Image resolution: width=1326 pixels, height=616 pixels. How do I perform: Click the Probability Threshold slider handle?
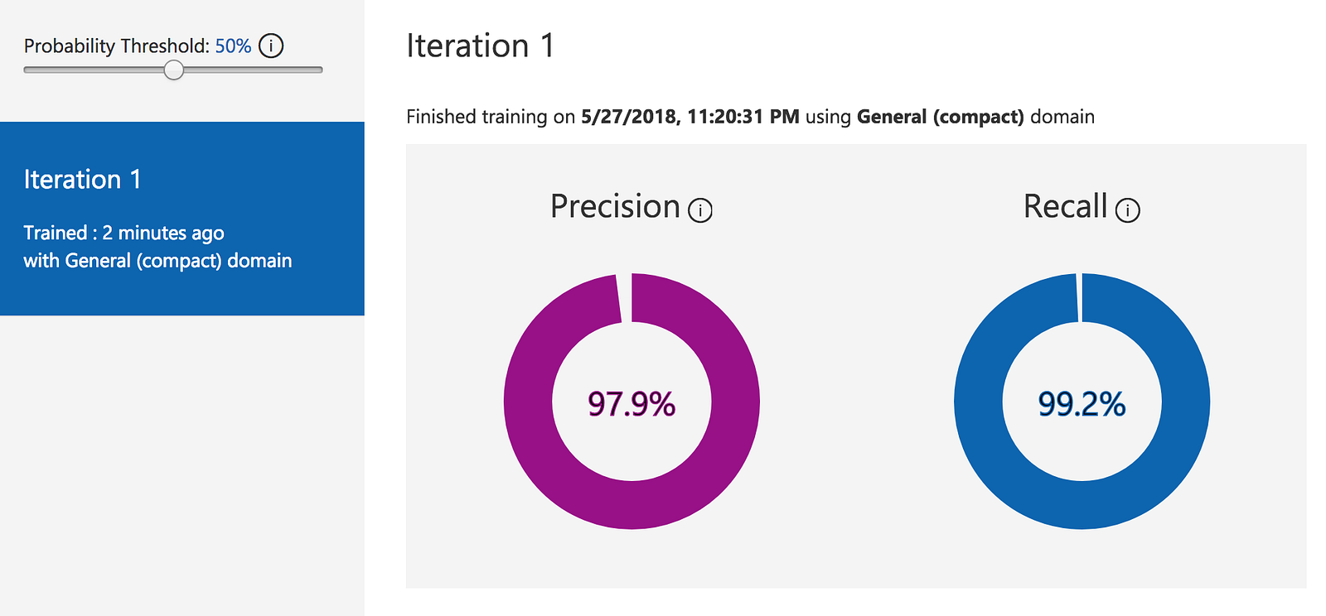173,70
